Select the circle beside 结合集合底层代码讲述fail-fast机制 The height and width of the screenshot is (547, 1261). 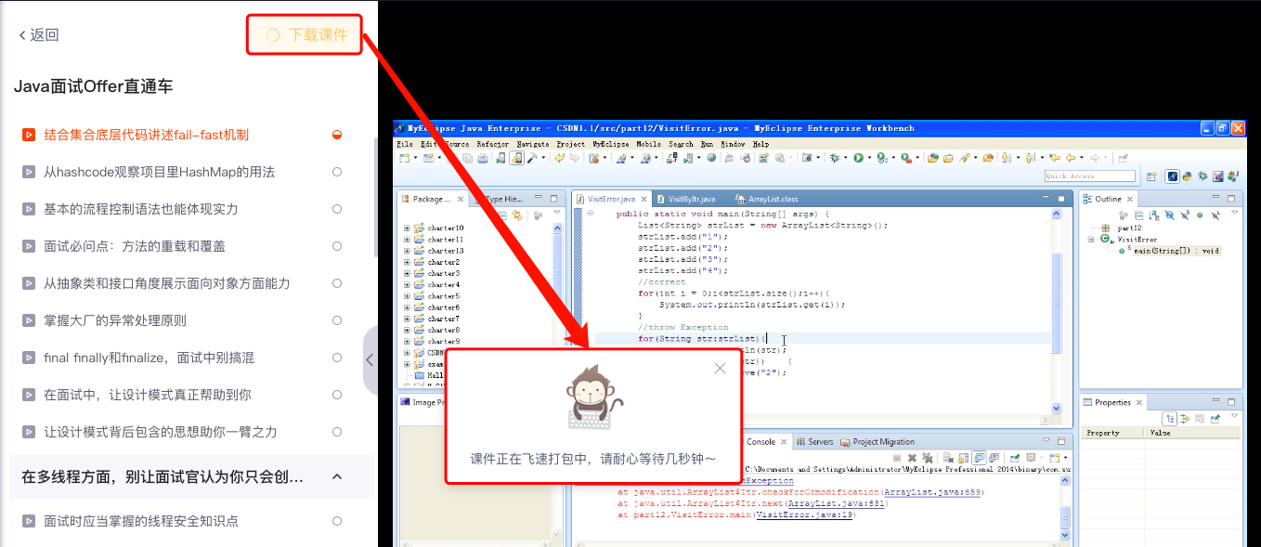[x=337, y=135]
